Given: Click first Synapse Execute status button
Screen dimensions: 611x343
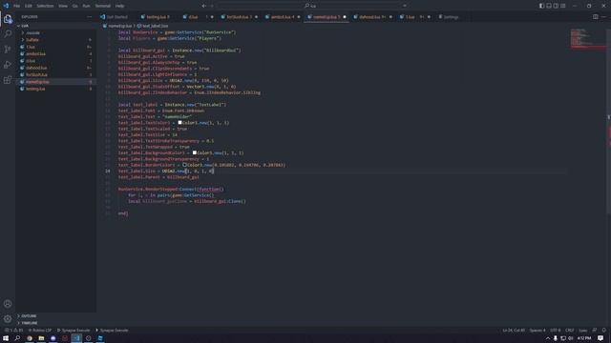Looking at the screenshot, I should (74, 331).
